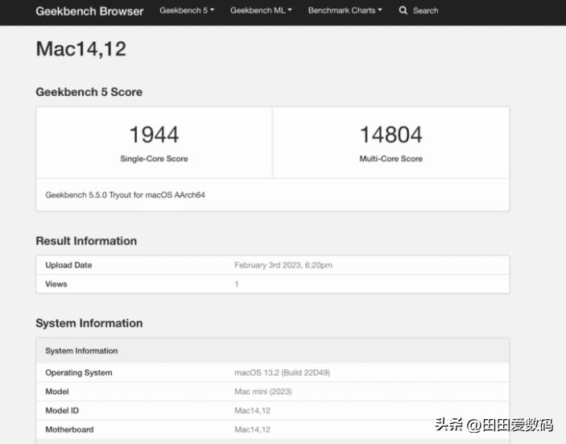Select the February 3rd 2023, 6:20pm date value
The width and height of the screenshot is (566, 444).
tap(283, 265)
